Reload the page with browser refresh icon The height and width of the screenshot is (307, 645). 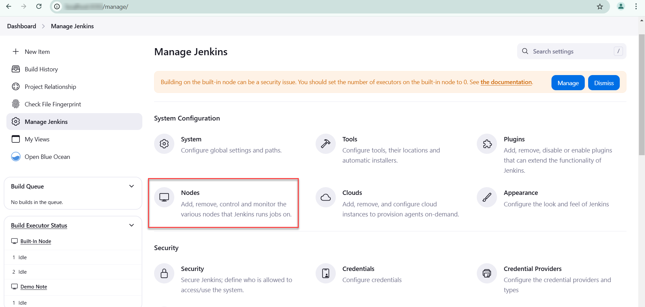coord(39,6)
